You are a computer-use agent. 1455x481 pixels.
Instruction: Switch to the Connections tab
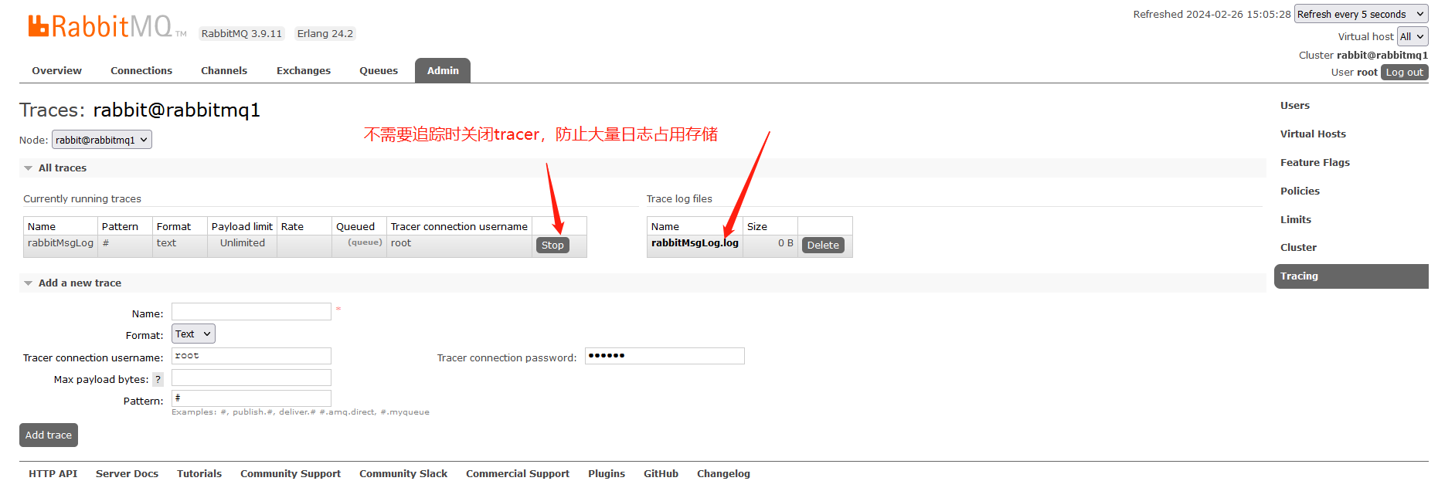[141, 70]
